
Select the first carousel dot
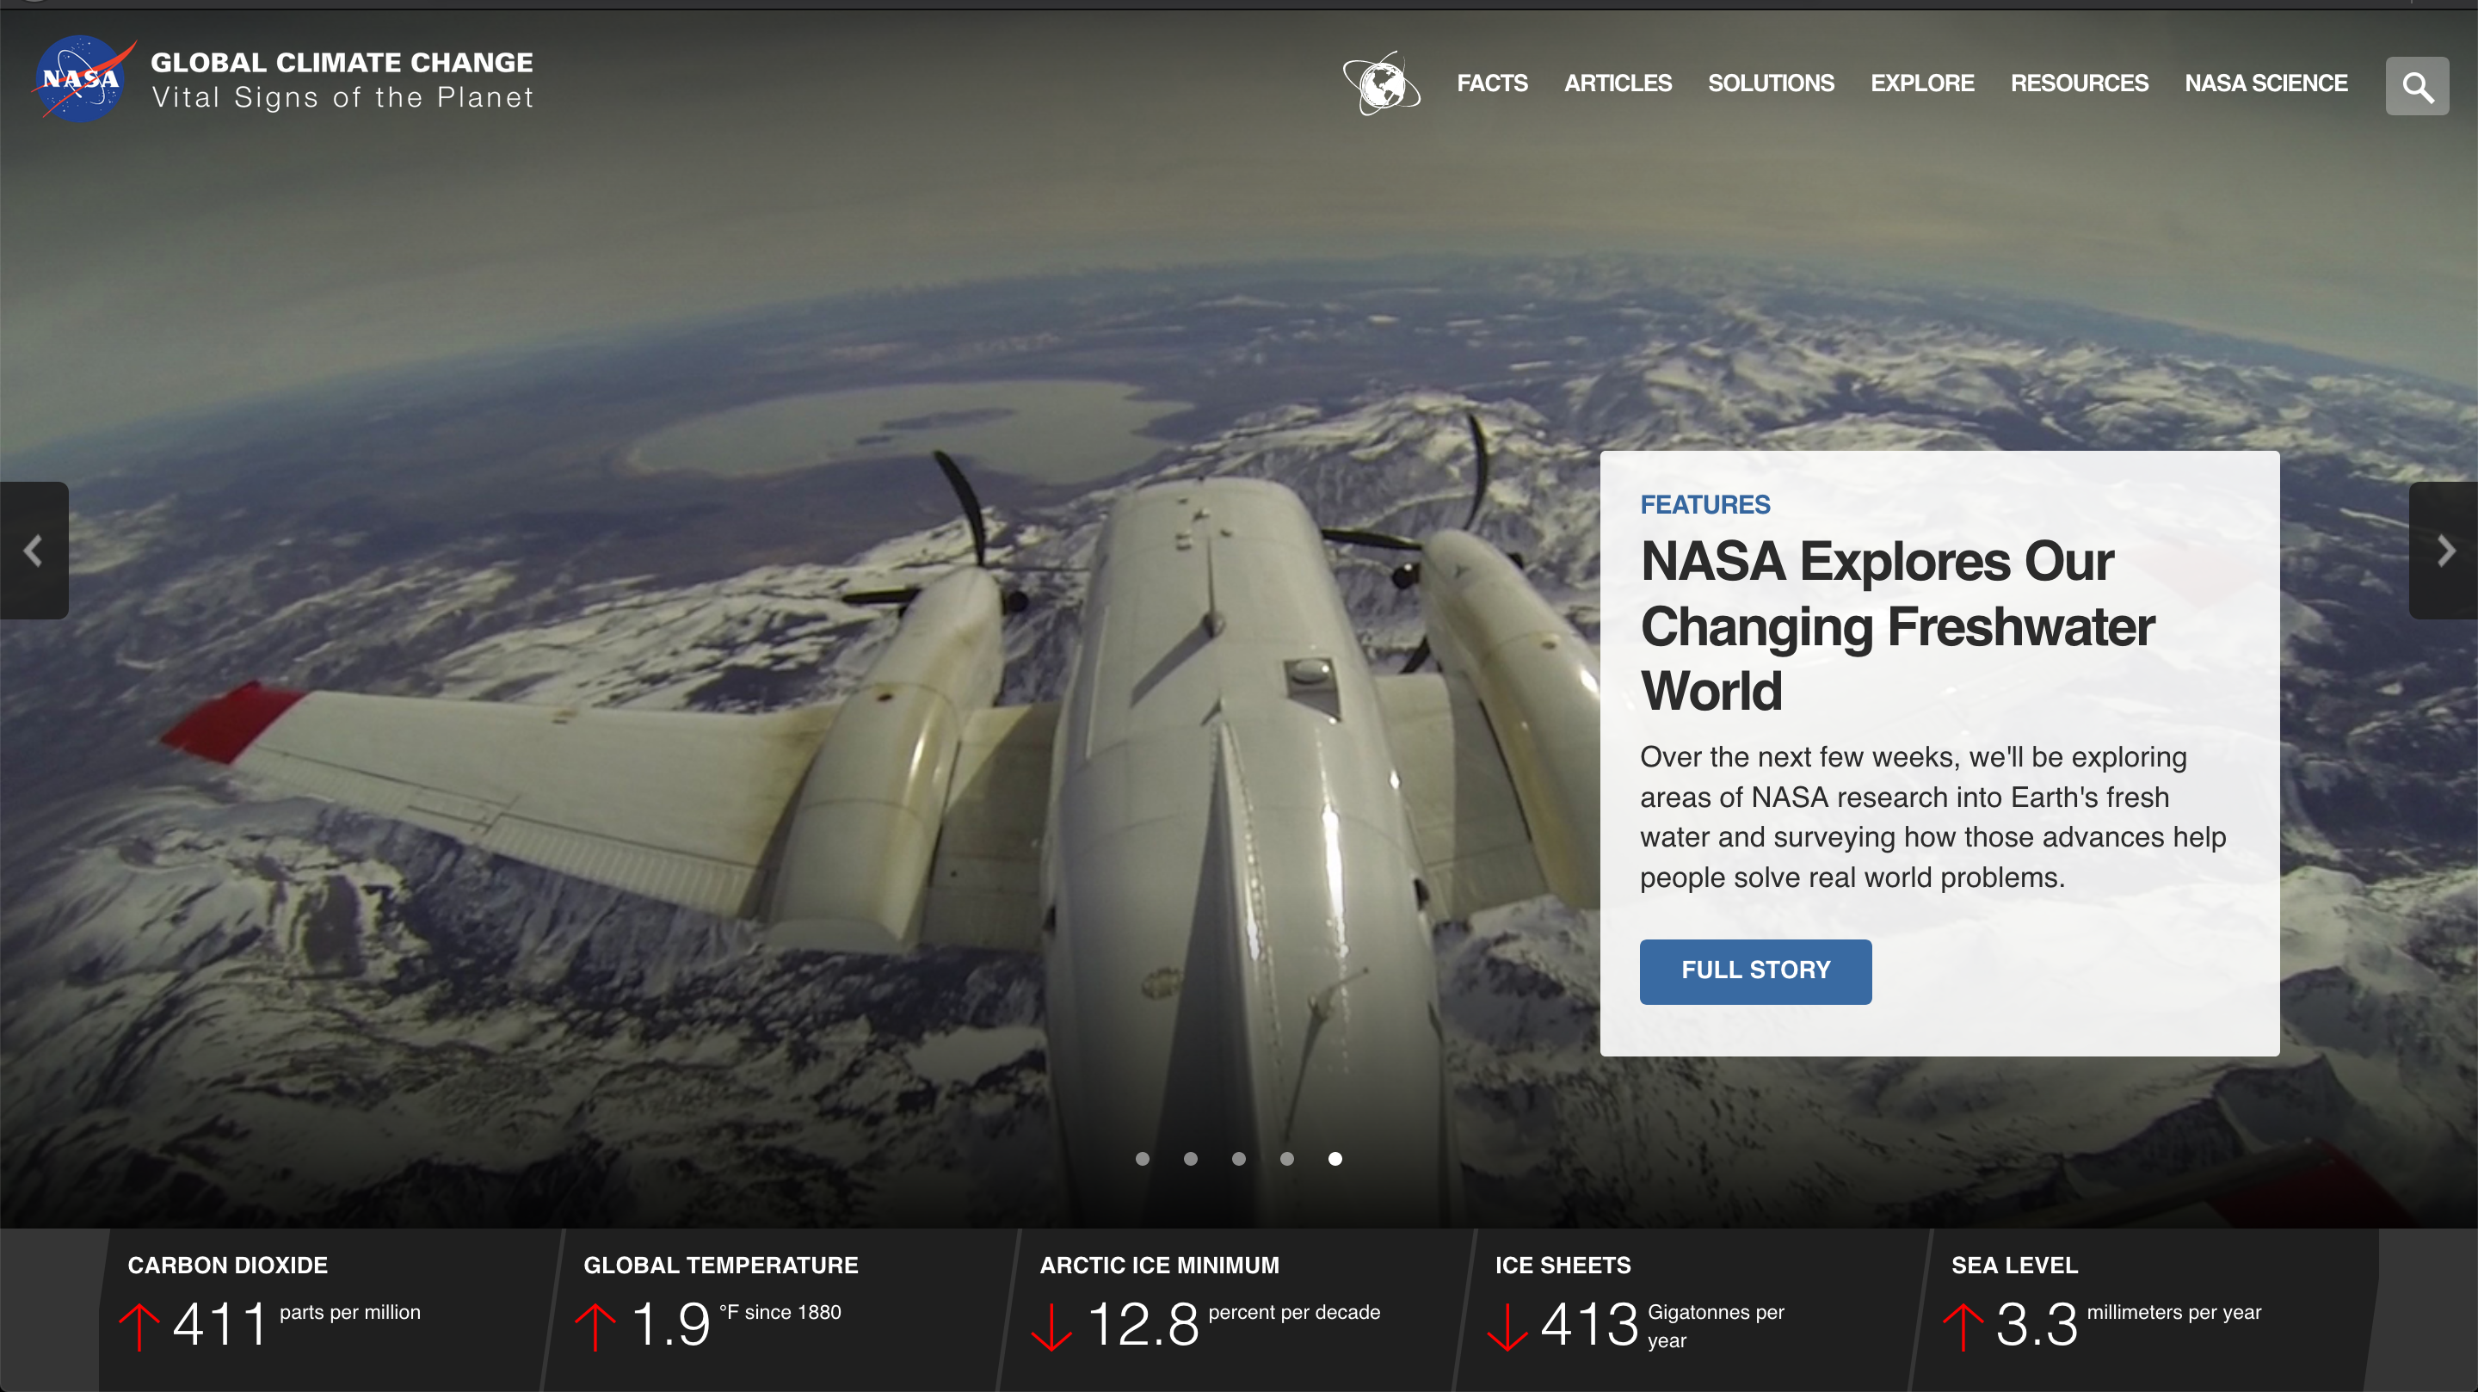(x=1142, y=1158)
